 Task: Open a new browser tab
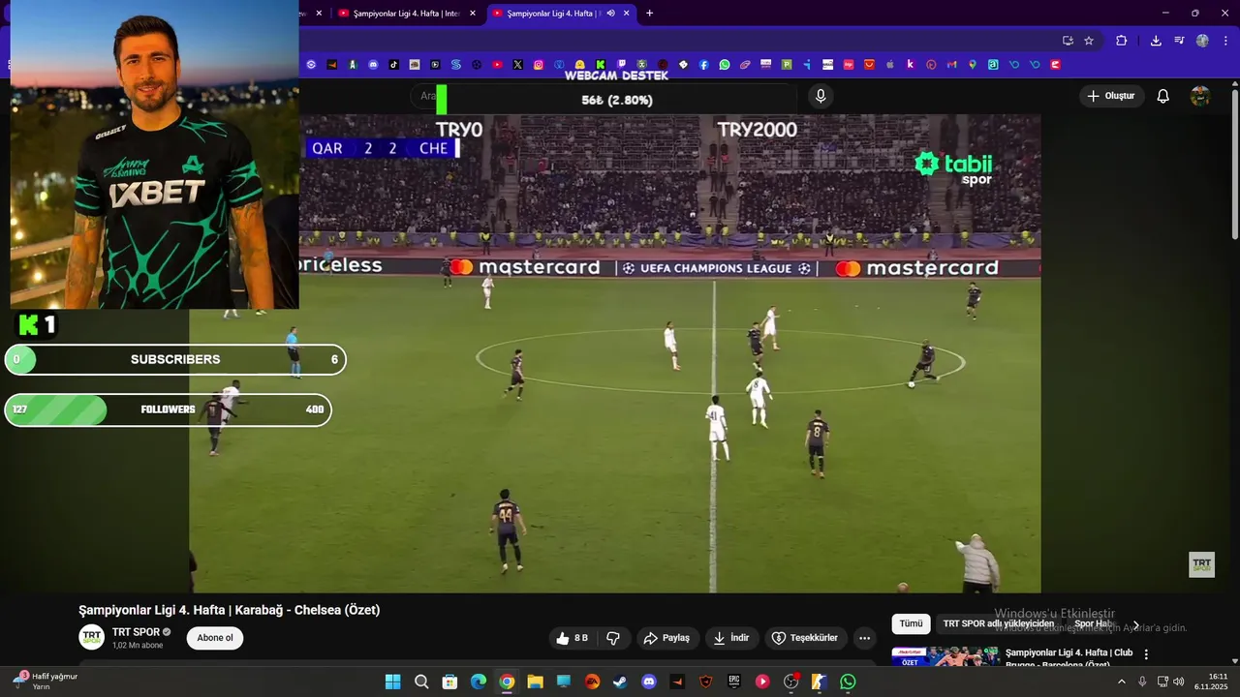pyautogui.click(x=649, y=14)
